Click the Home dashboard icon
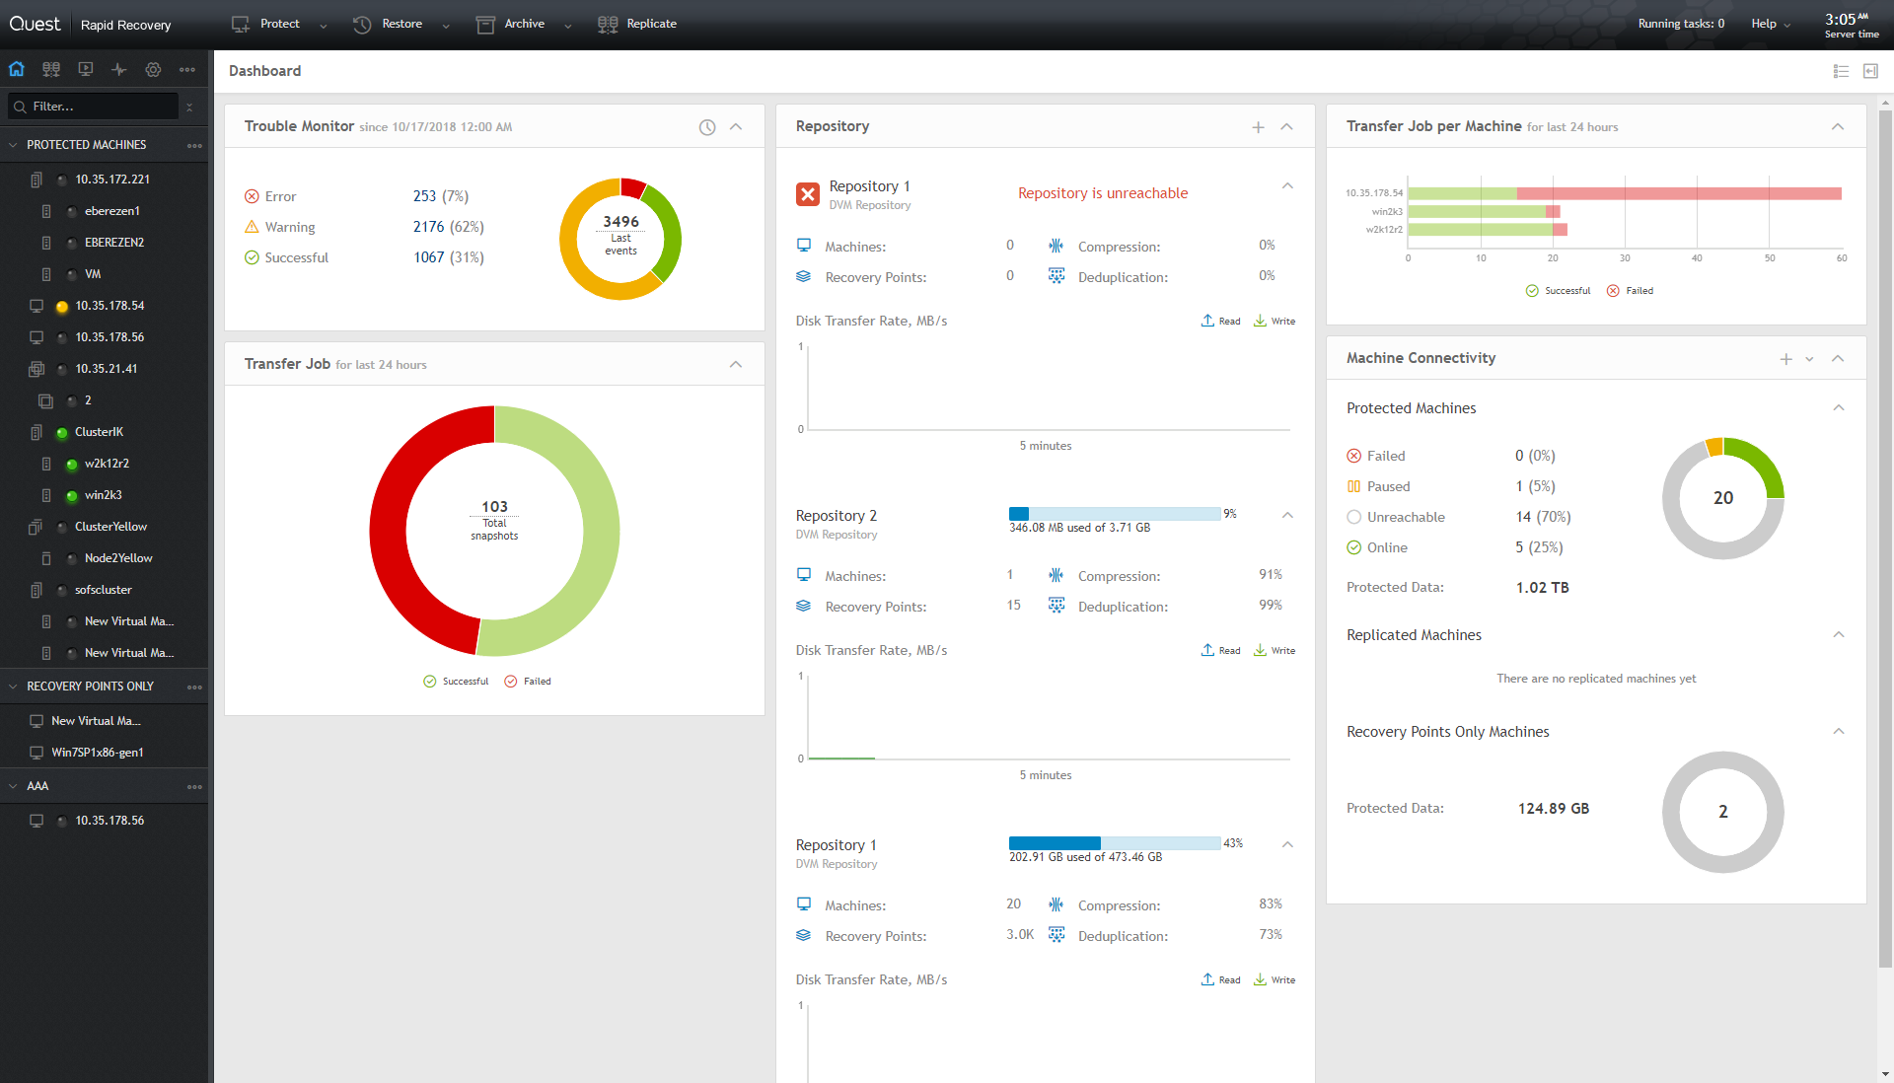This screenshot has height=1083, width=1894. (17, 69)
